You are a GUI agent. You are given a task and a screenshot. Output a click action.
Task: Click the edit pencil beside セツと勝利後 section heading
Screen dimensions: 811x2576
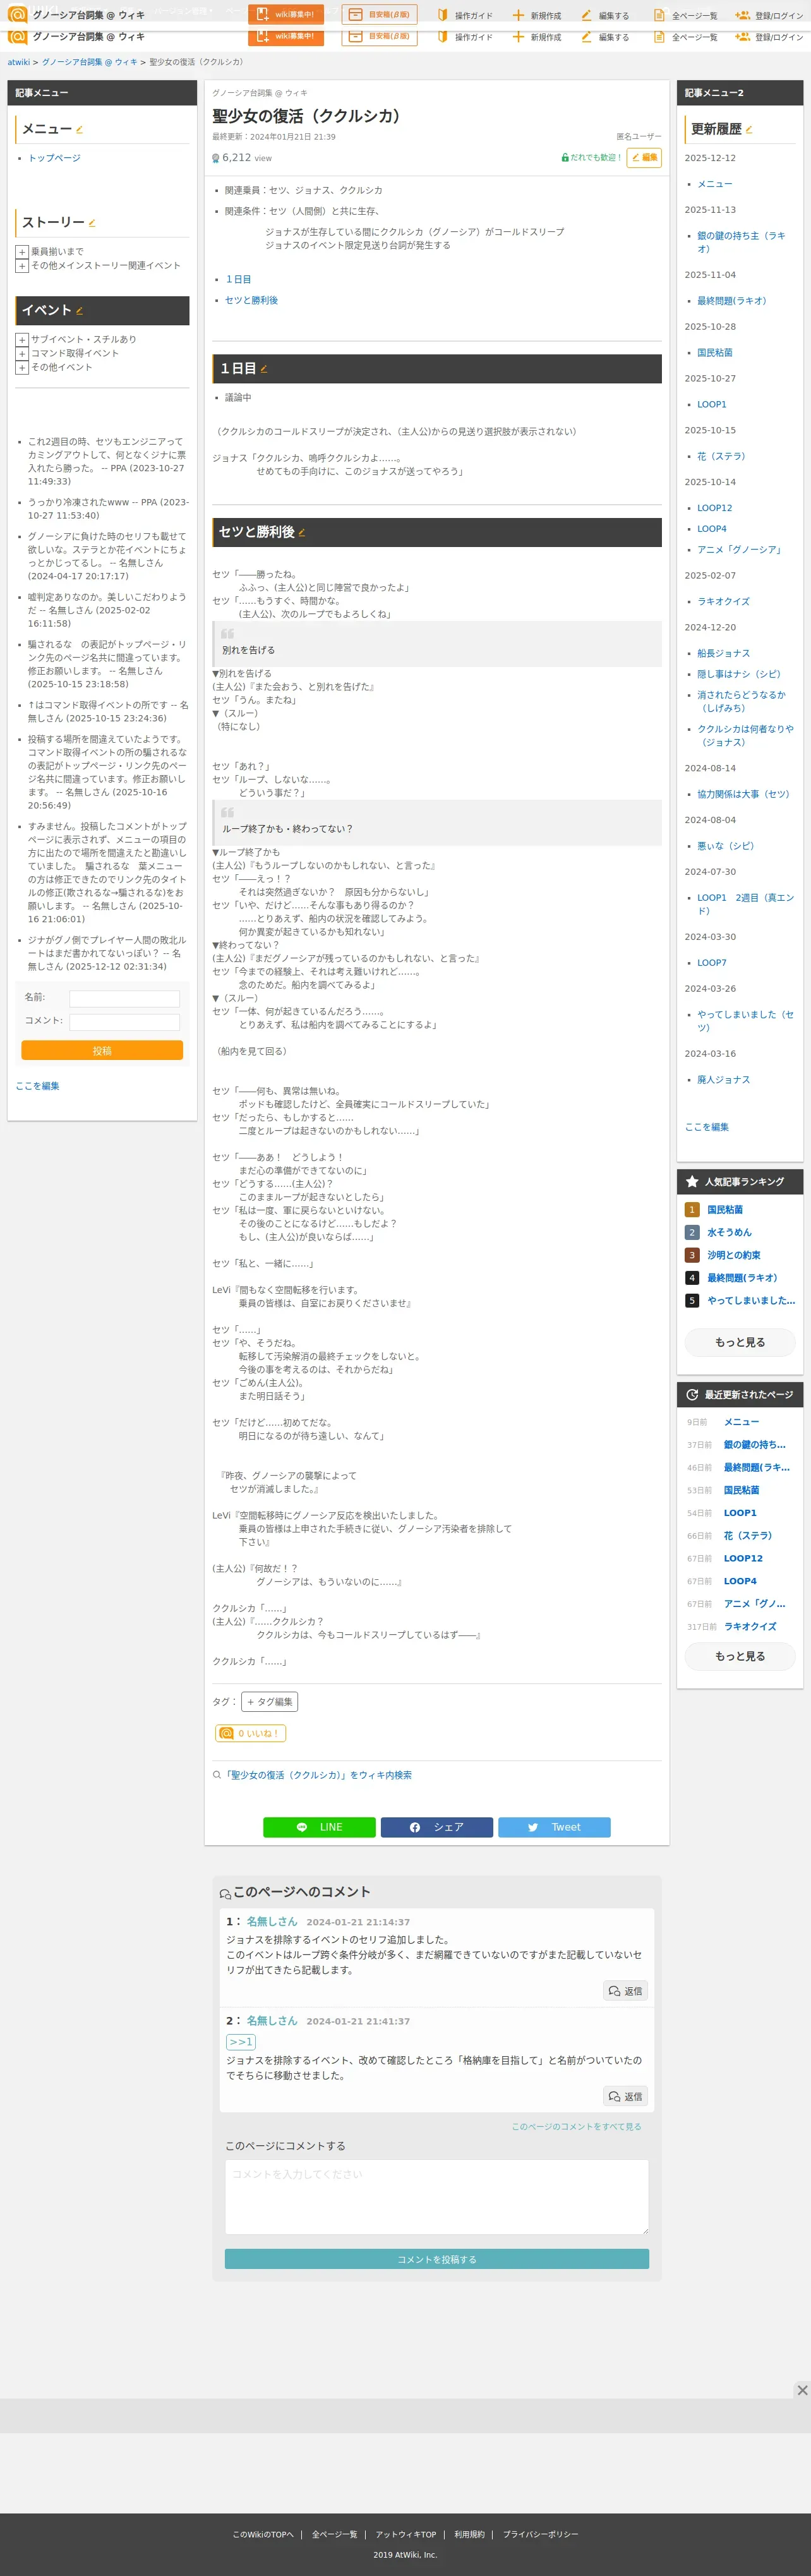302,533
